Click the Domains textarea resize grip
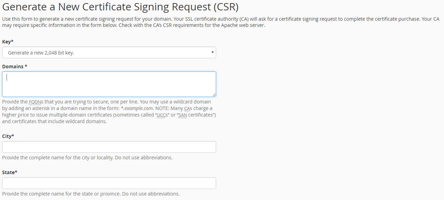Viewport: 444px width, 200px height. (214, 95)
